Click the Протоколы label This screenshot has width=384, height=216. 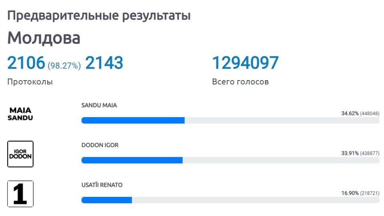point(30,82)
